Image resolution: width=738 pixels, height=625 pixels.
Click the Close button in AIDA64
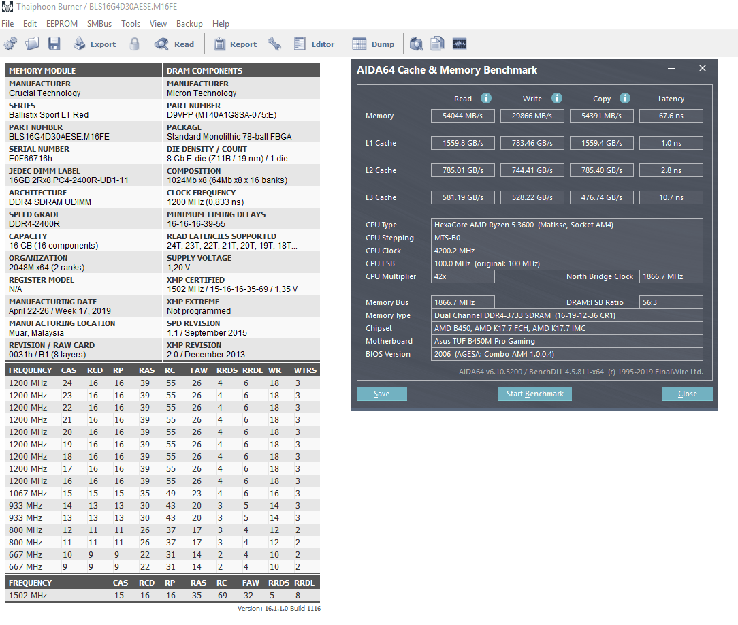[x=687, y=394]
